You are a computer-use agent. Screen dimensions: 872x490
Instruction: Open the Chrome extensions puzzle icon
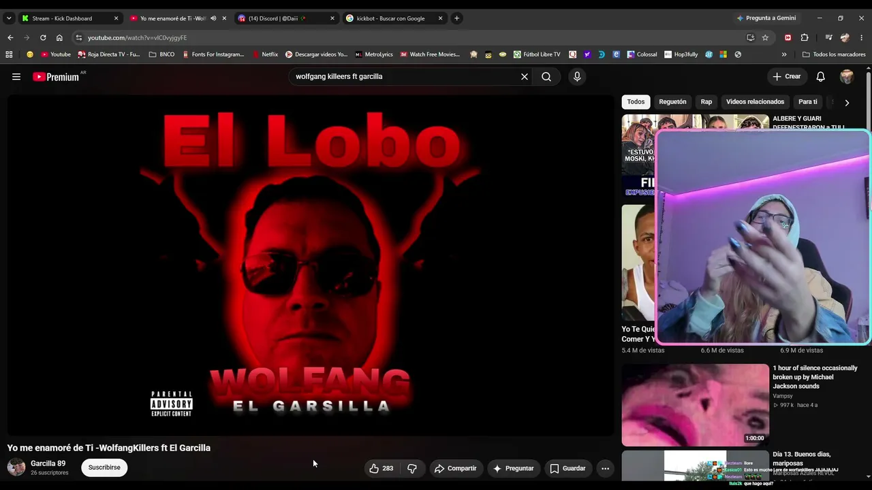coord(805,37)
